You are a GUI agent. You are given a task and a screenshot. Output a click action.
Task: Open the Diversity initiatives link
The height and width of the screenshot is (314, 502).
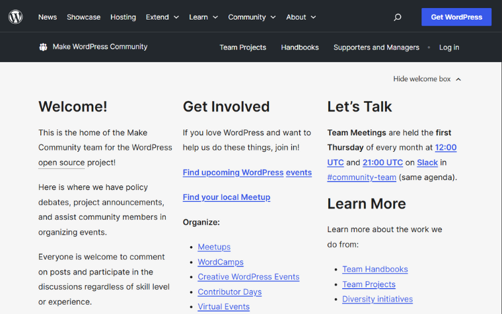(x=377, y=299)
